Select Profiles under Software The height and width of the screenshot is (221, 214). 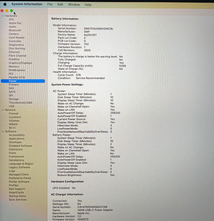click(x=14, y=185)
